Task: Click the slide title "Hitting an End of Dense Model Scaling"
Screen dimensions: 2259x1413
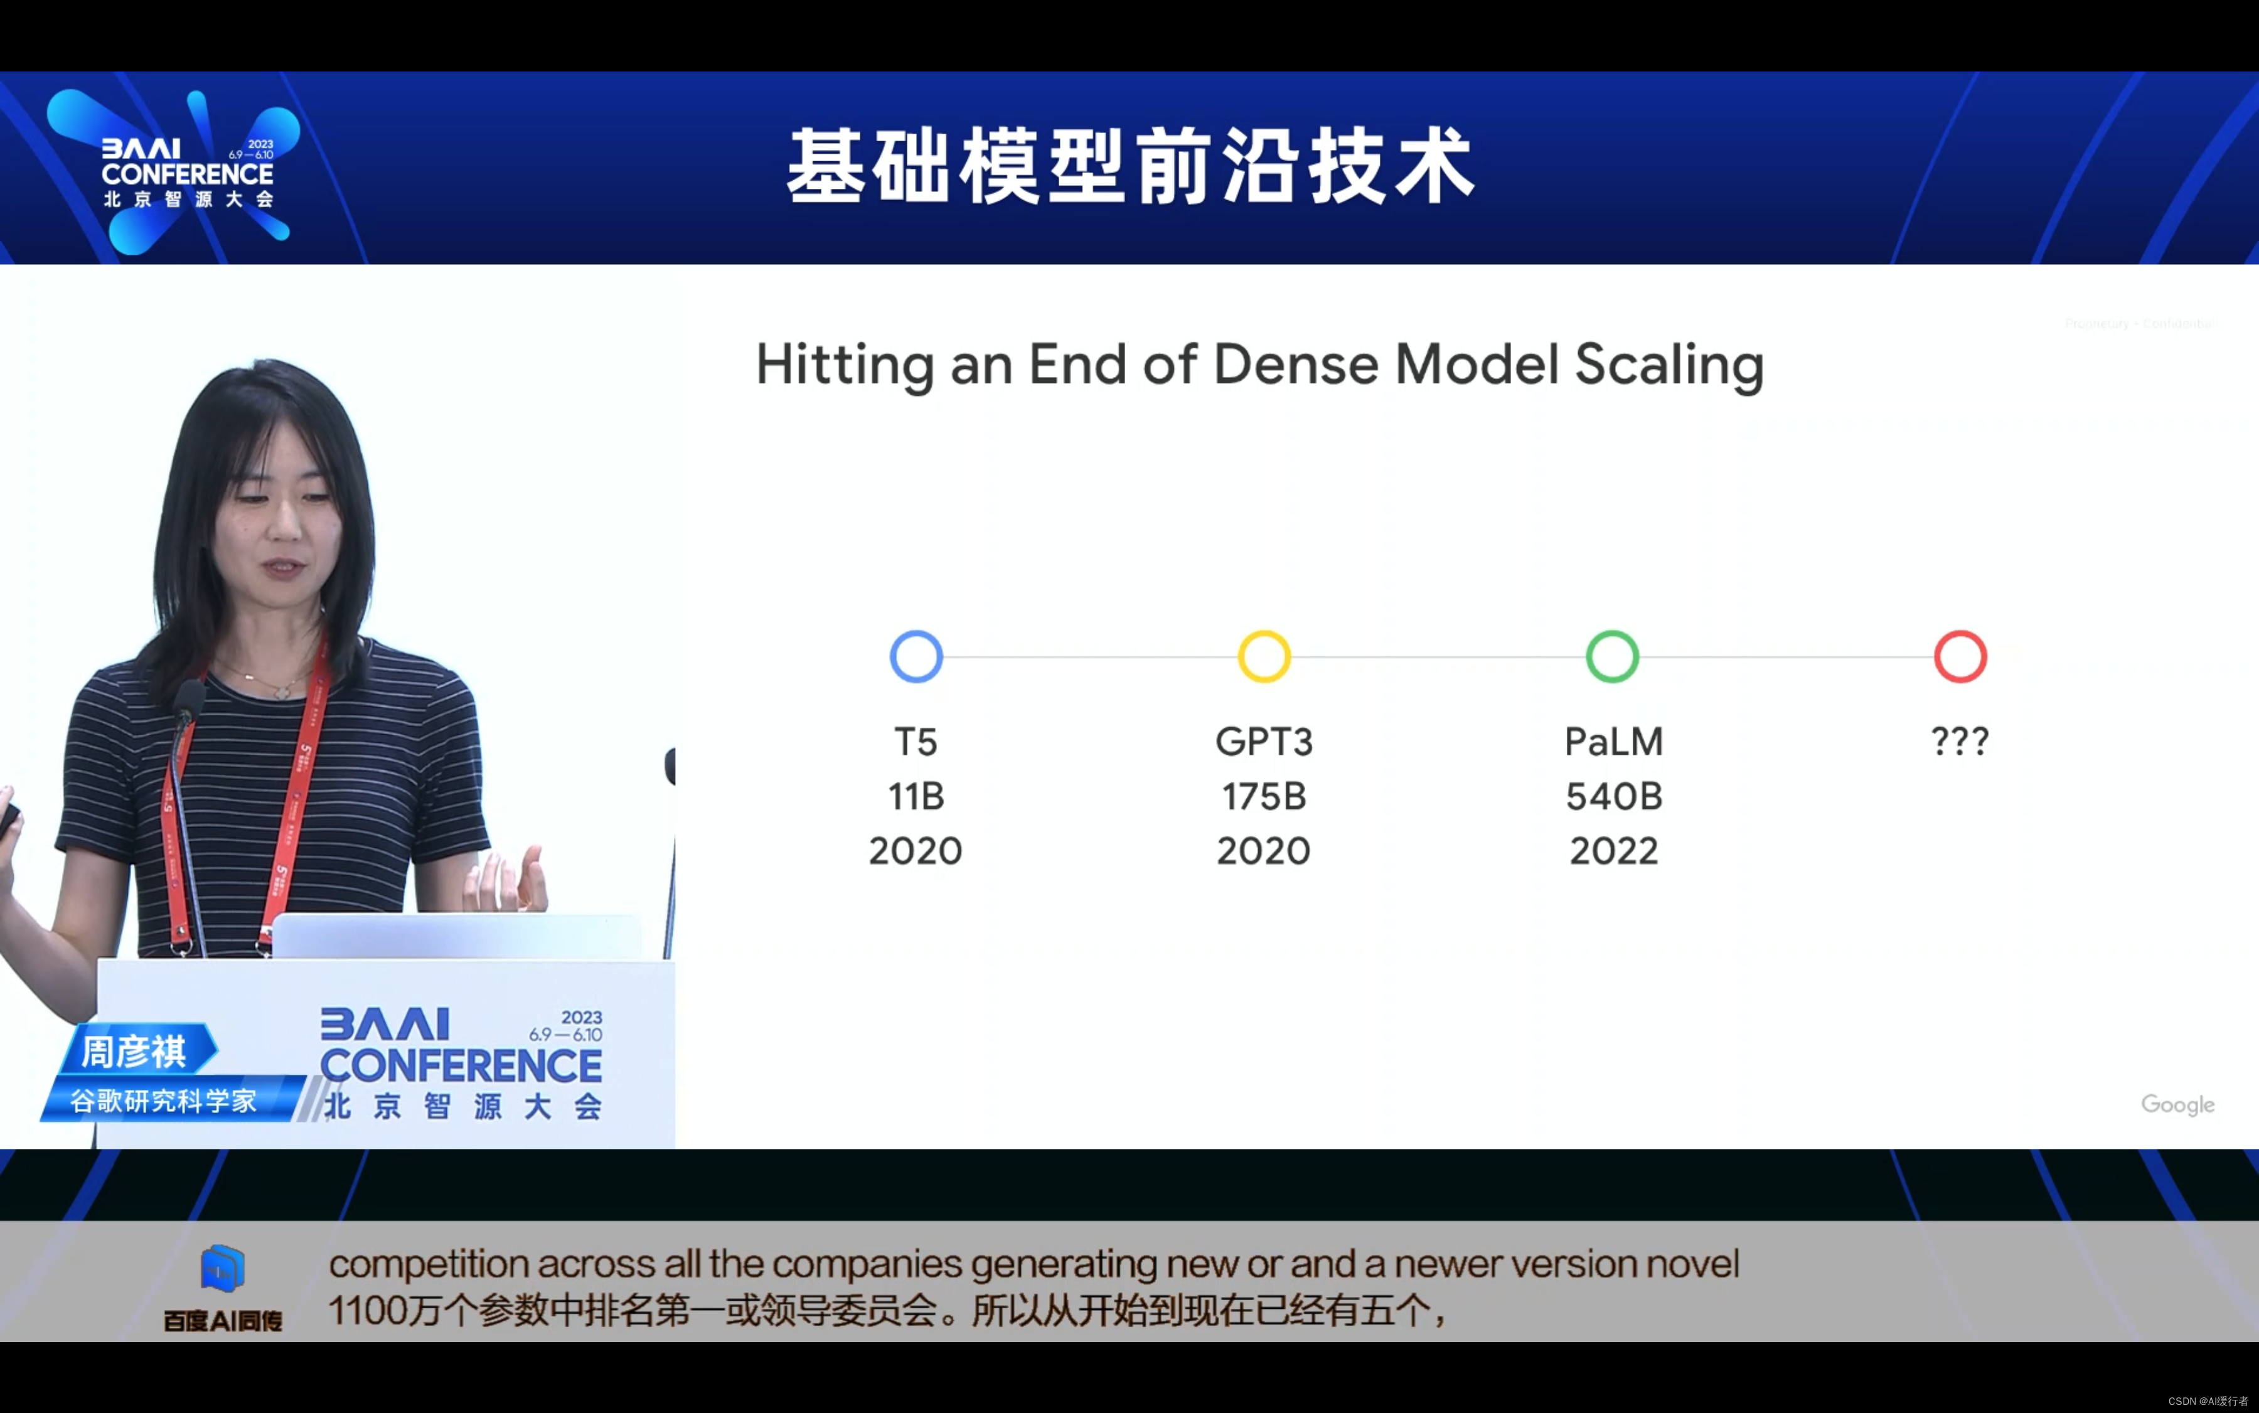Action: (1260, 365)
